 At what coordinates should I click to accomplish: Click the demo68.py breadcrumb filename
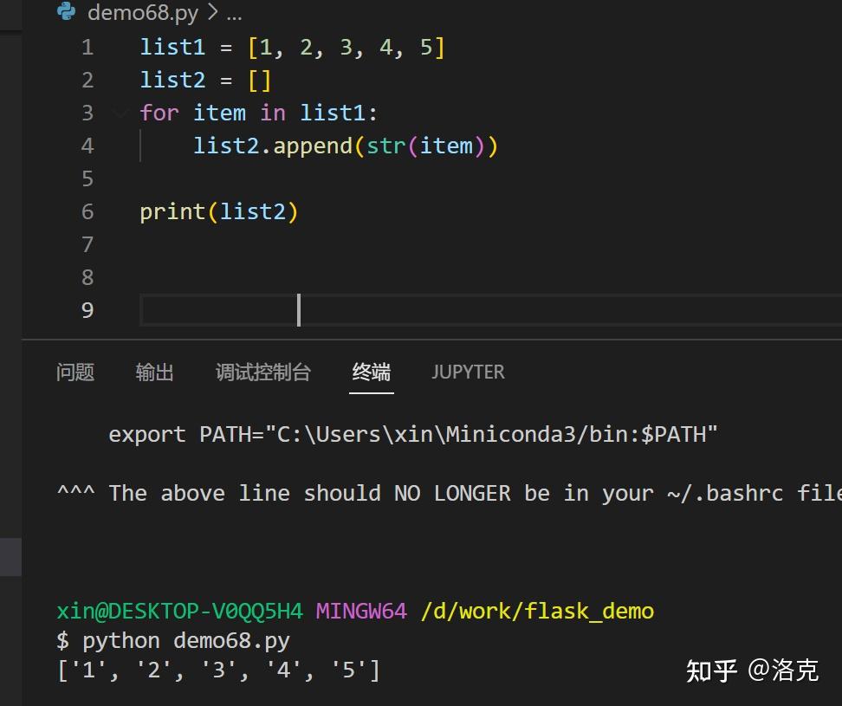tap(144, 13)
